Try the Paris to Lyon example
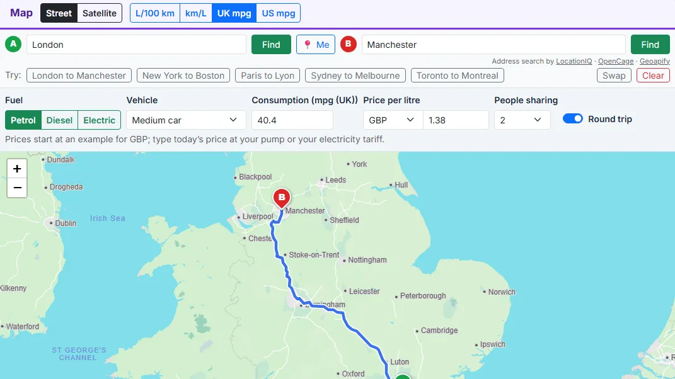The height and width of the screenshot is (379, 675). coord(268,76)
